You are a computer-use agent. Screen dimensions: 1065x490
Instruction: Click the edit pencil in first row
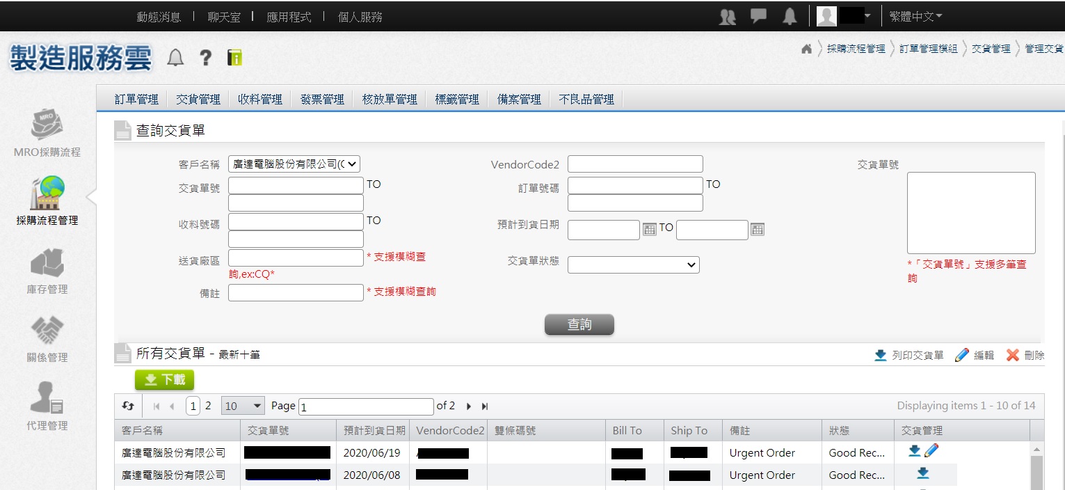(x=931, y=451)
